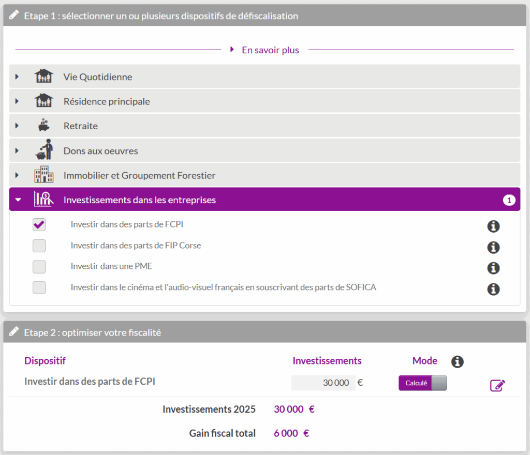This screenshot has width=530, height=455.
Task: Click info icon for FIP Corse
Action: point(494,247)
